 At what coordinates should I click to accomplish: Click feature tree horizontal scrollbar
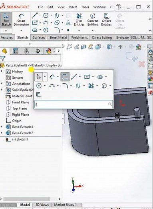pos(27,199)
